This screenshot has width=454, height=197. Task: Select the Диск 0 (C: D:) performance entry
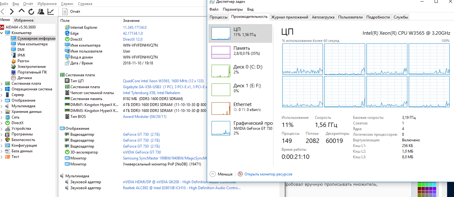[240, 71]
